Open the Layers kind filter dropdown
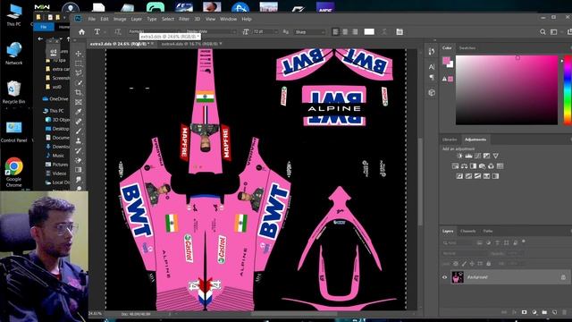This screenshot has width=572, height=322. click(458, 242)
